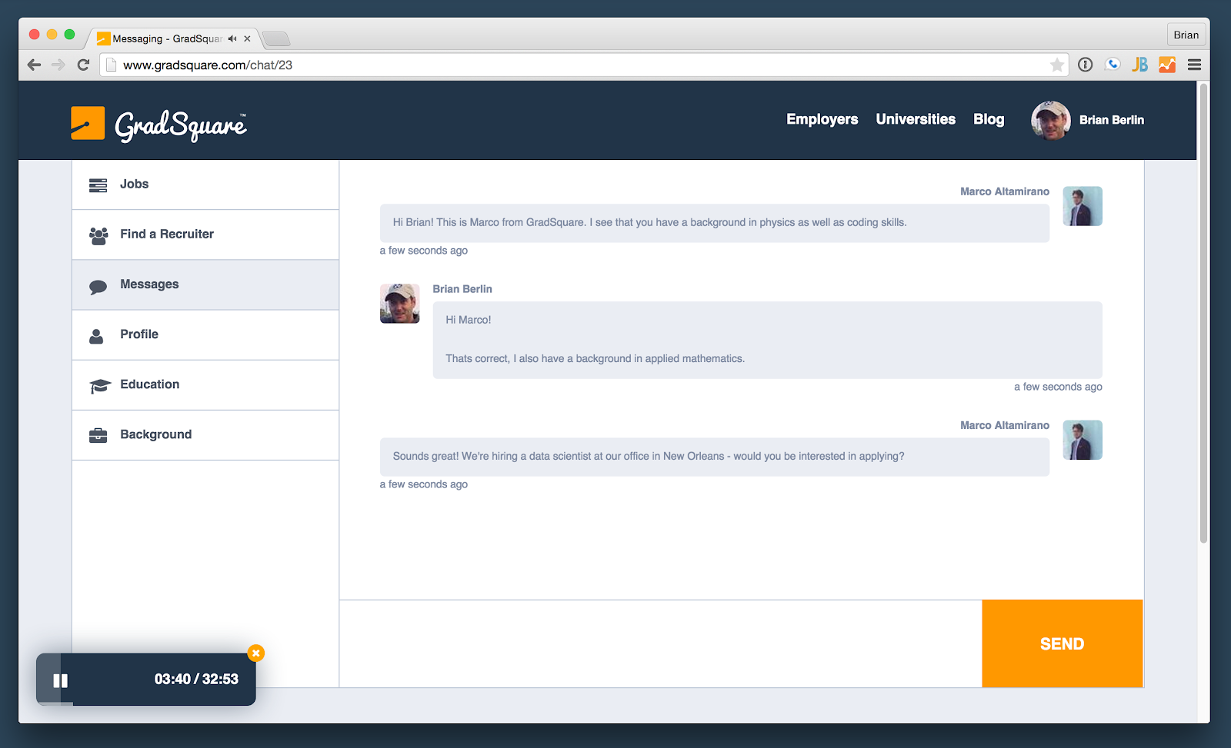Click the 03:40 / 32:53 timer text
The image size is (1231, 748).
(x=196, y=680)
